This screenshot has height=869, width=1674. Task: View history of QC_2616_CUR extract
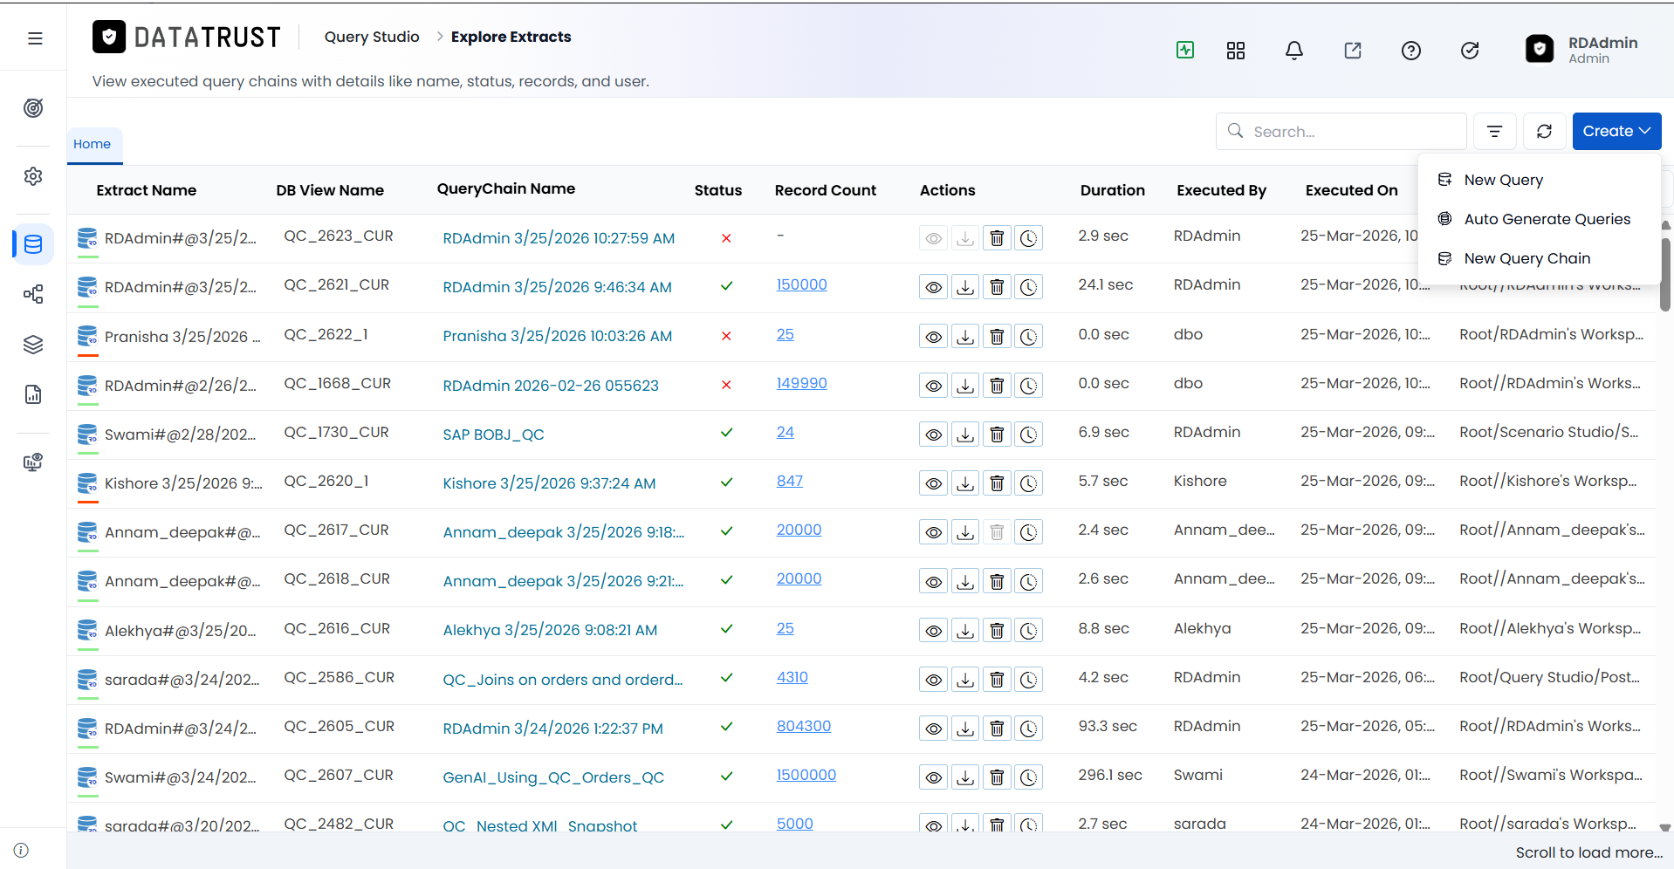1029,631
